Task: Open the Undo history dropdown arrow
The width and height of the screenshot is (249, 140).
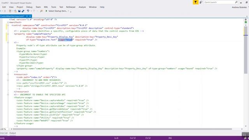Action: pyautogui.click(x=31, y=11)
